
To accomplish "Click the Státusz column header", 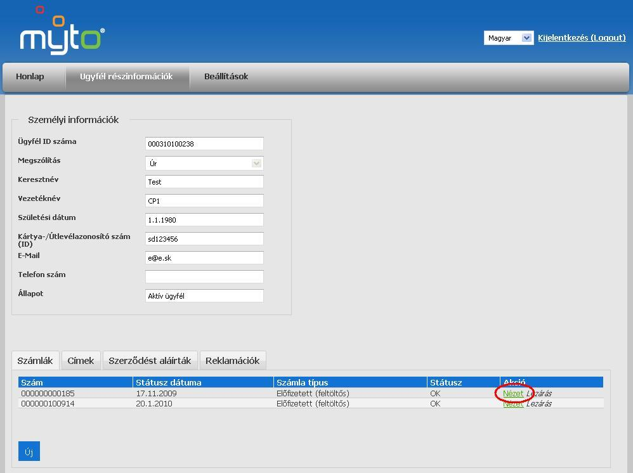I will point(464,382).
